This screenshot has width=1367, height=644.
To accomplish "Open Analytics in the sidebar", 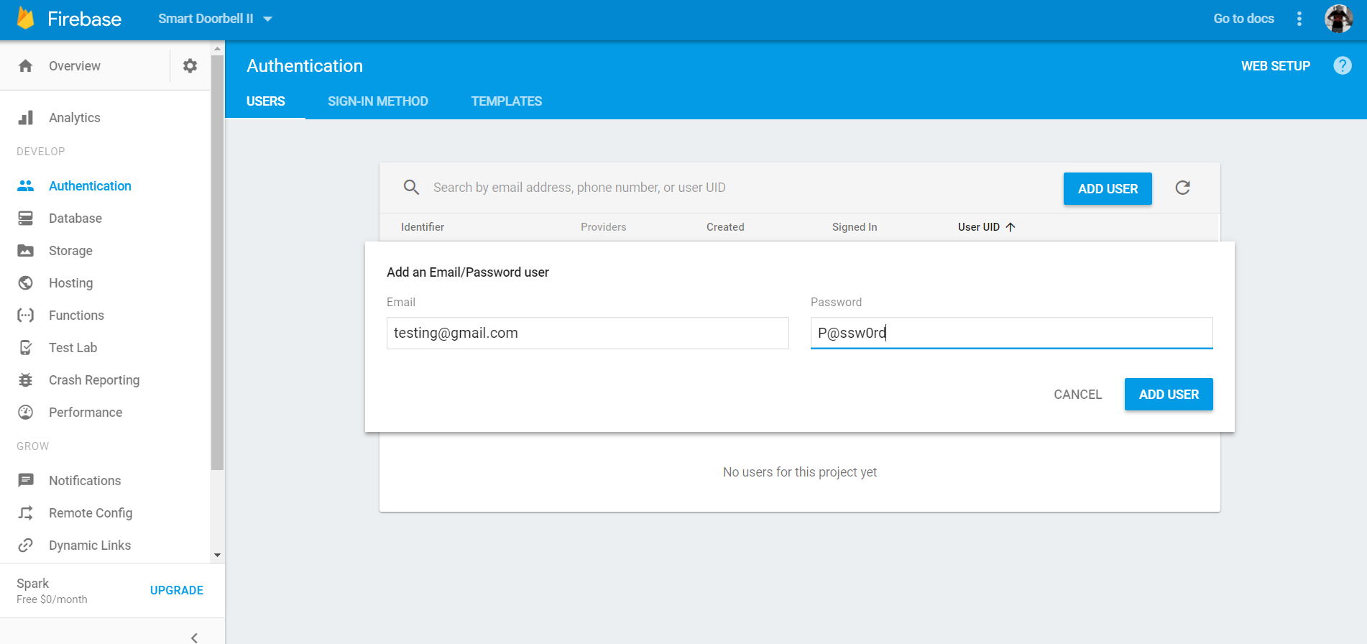I will click(75, 118).
